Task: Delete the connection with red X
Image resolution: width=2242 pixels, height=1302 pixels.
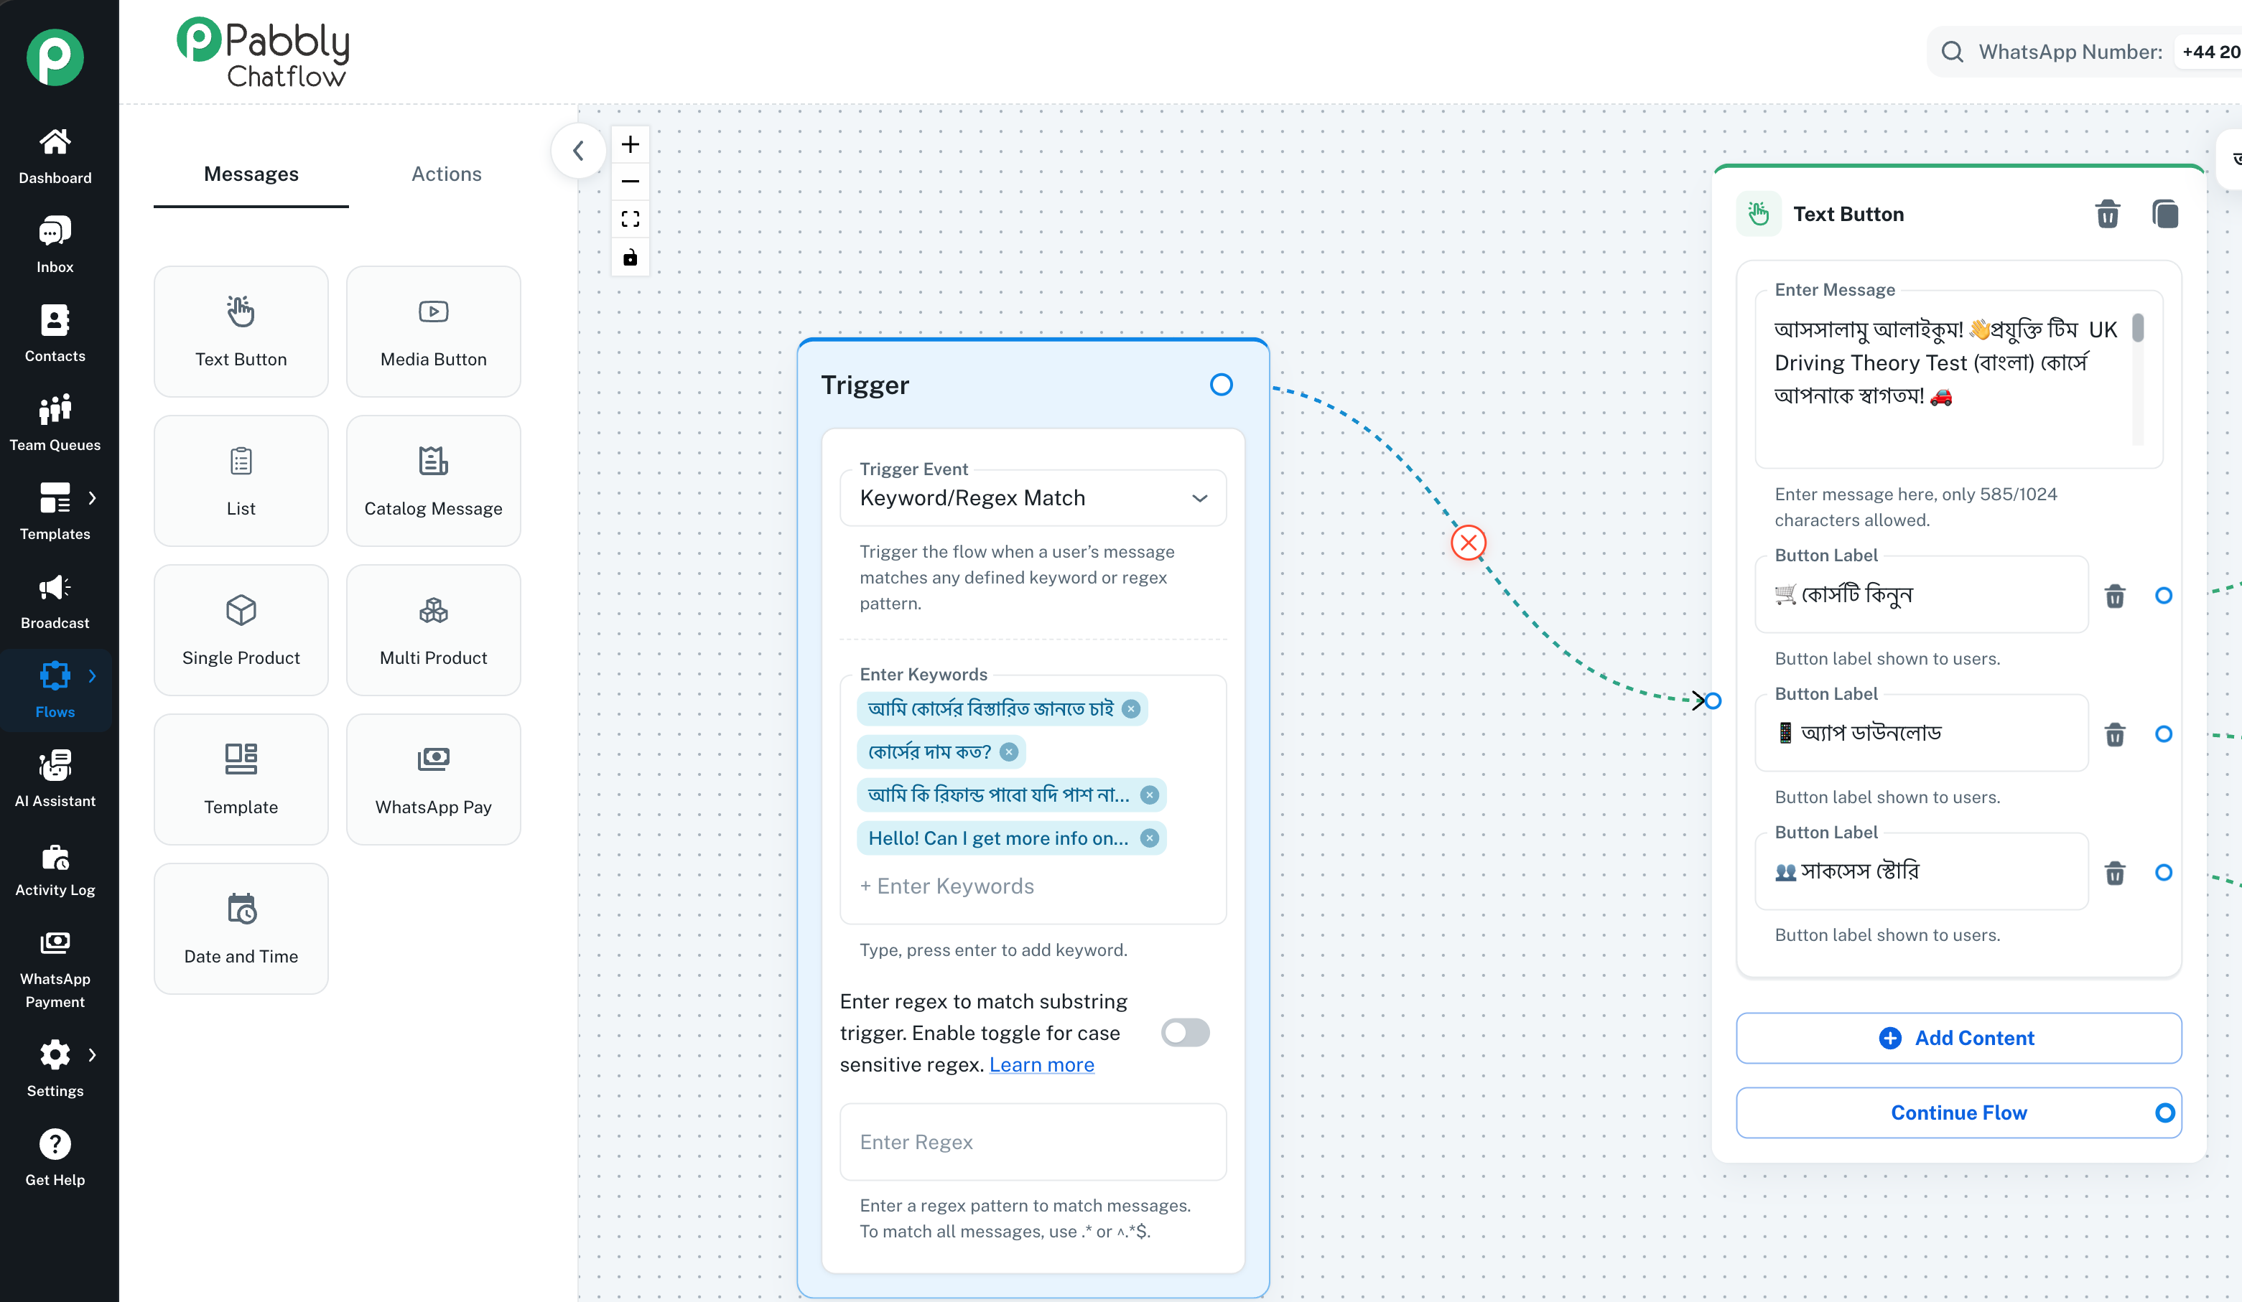Action: coord(1468,543)
